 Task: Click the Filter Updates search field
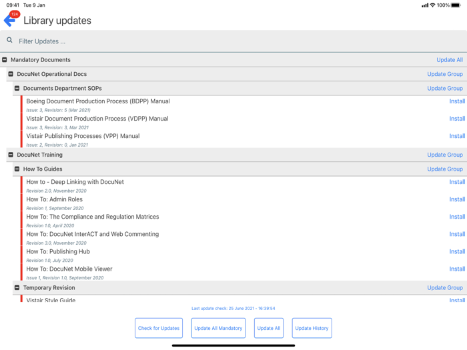(233, 41)
